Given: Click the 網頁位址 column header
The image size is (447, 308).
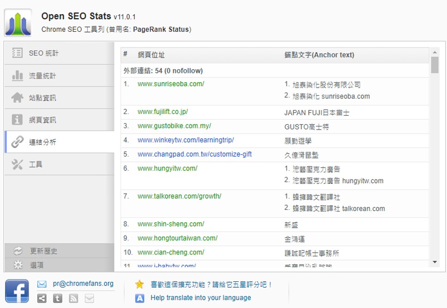Looking at the screenshot, I should click(x=151, y=55).
